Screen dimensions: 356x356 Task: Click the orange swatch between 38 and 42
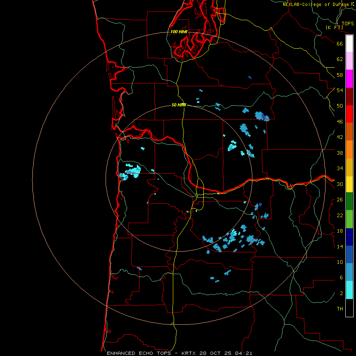pyautogui.click(x=349, y=150)
